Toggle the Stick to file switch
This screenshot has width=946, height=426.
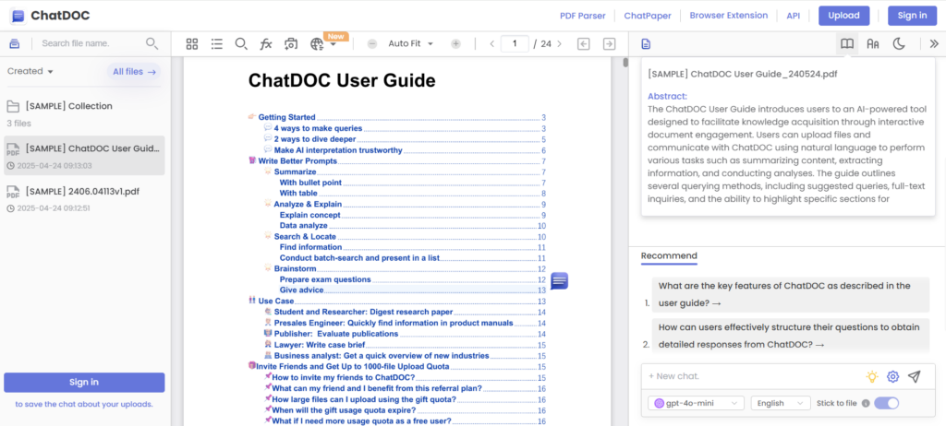click(x=886, y=403)
